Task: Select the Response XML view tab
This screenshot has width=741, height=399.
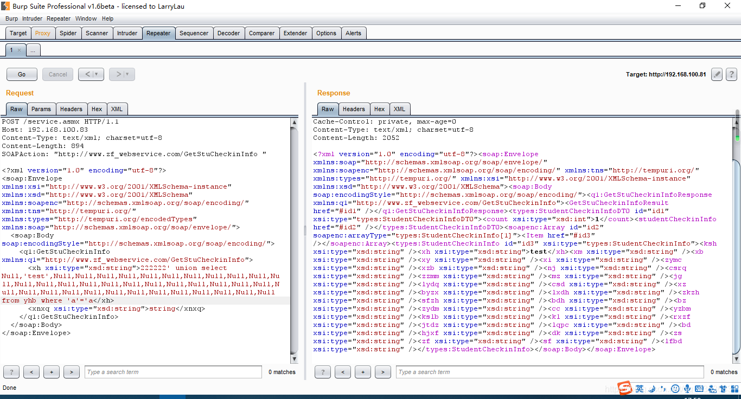Action: tap(399, 109)
